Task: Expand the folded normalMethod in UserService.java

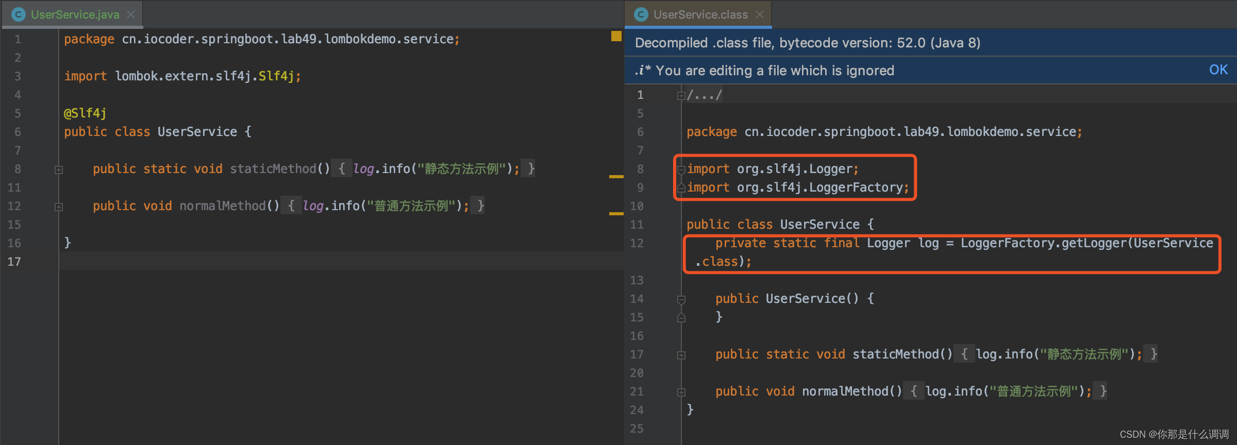Action: (59, 207)
